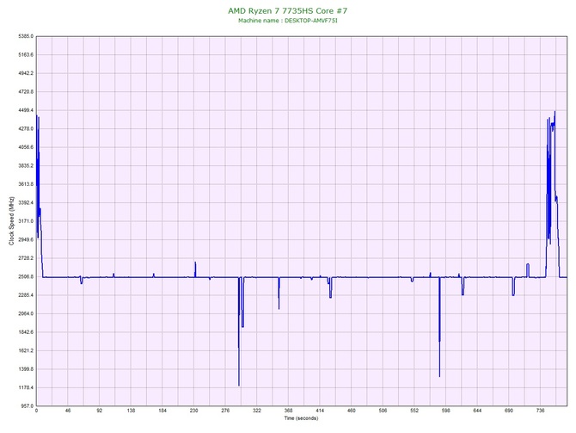The height and width of the screenshot is (433, 576).
Task: Select the 644 second x-axis tick
Action: click(x=477, y=411)
